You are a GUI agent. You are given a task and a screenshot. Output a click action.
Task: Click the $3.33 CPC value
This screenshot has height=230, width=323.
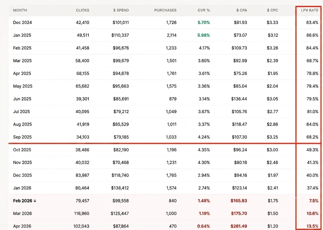(272, 23)
